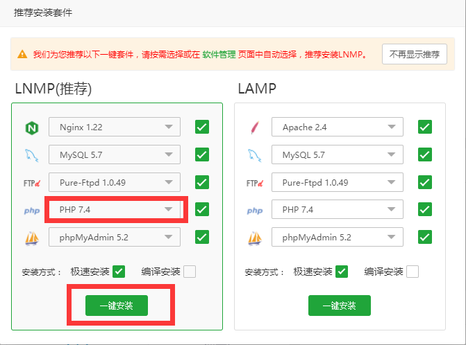Open LAMP phpMyAdmin 5.2 dropdown
The height and width of the screenshot is (345, 466).
[x=338, y=237]
